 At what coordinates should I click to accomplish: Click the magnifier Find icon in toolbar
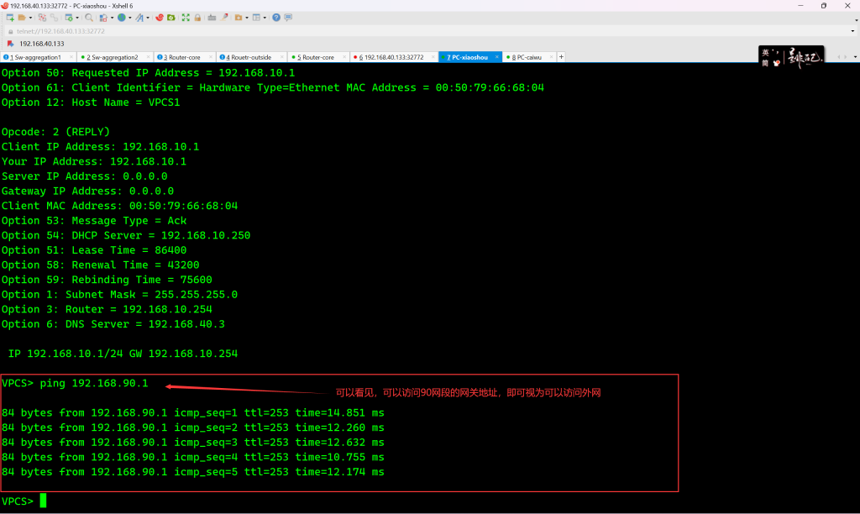(x=88, y=18)
